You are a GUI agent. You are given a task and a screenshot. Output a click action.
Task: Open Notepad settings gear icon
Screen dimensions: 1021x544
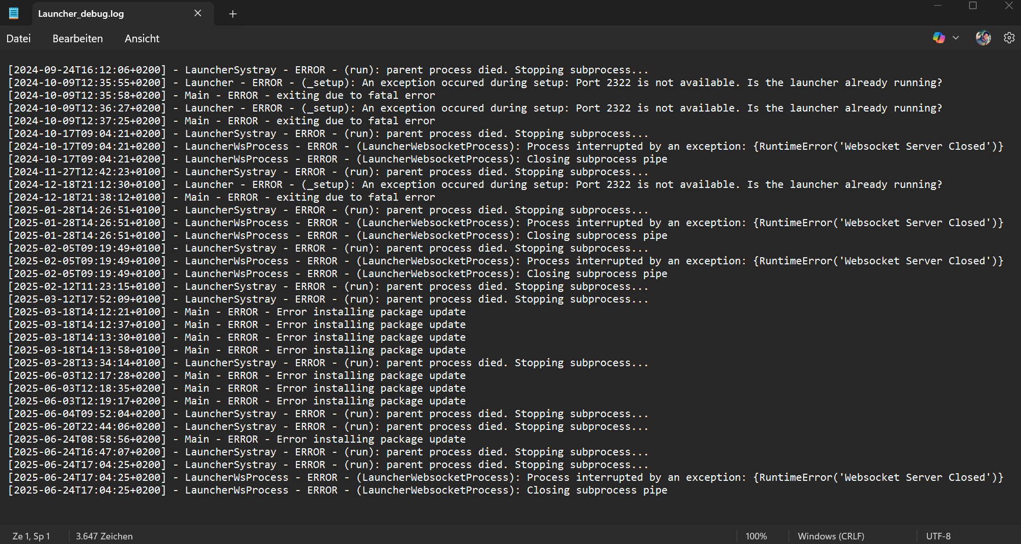tap(1009, 38)
